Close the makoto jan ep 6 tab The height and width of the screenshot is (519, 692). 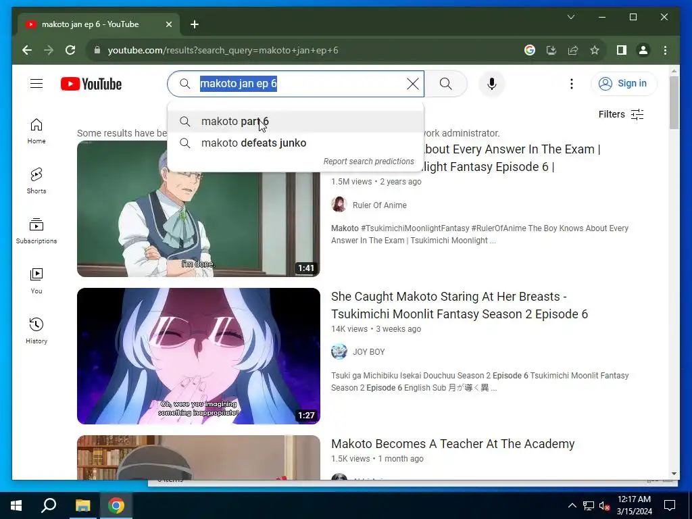coord(168,25)
